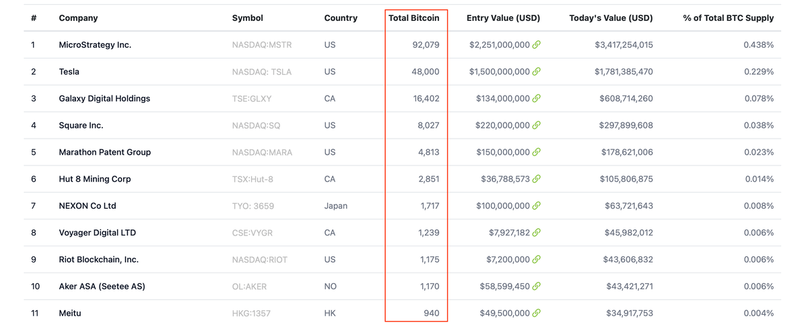Viewport: 808px width, 325px height.
Task: Click the $1,500,000,000 entry value
Action: pos(500,71)
